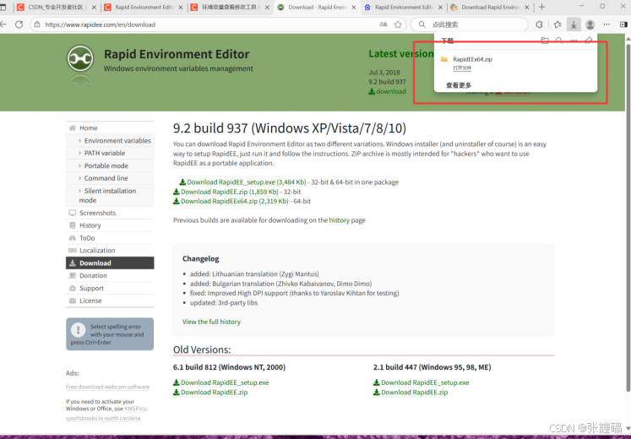Click Free download webcam software ad
This screenshot has width=631, height=439.
click(x=107, y=387)
